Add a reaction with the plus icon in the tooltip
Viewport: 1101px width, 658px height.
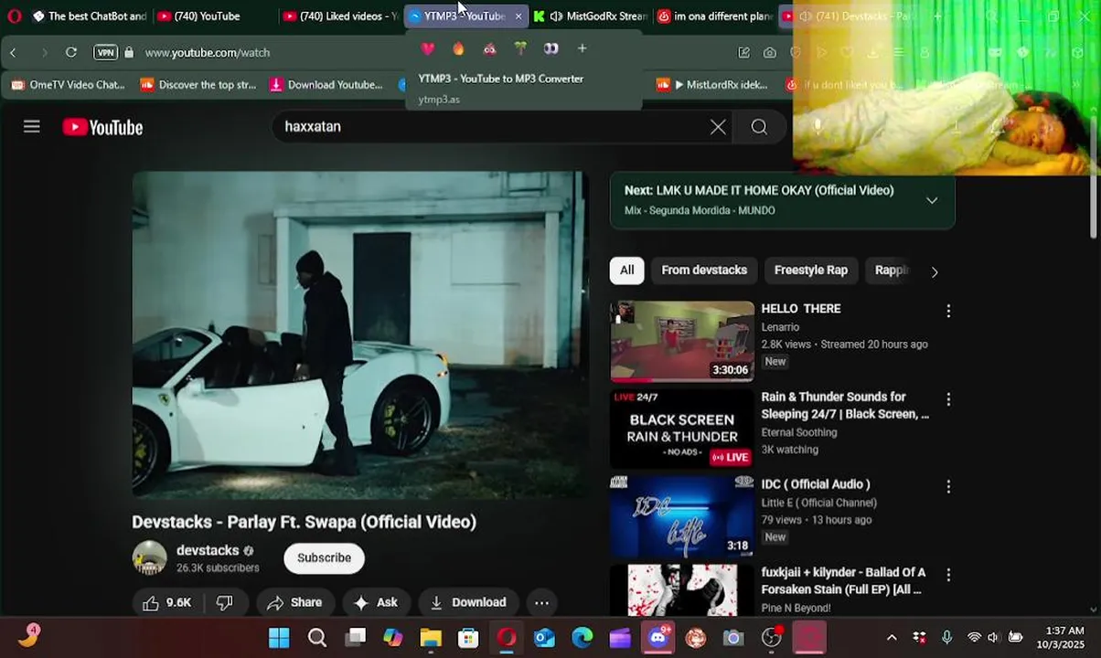(x=582, y=48)
